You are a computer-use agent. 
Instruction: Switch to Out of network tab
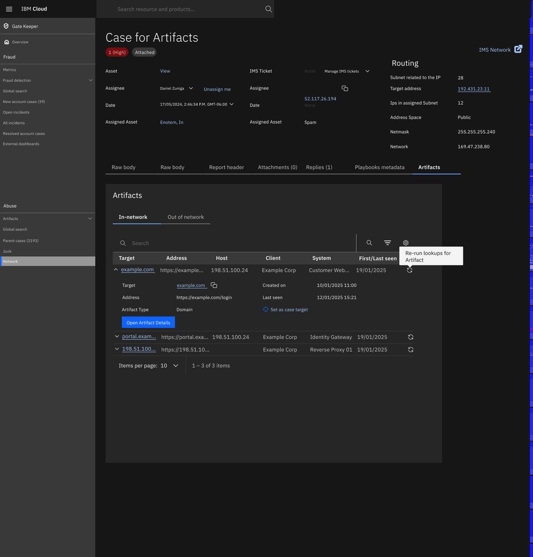point(186,217)
